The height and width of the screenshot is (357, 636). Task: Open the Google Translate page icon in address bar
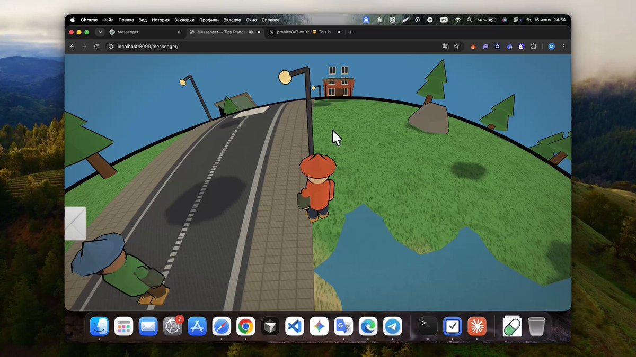446,47
